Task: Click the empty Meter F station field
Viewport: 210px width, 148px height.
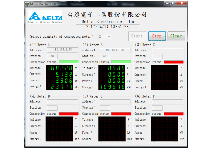Action: tap(157, 108)
